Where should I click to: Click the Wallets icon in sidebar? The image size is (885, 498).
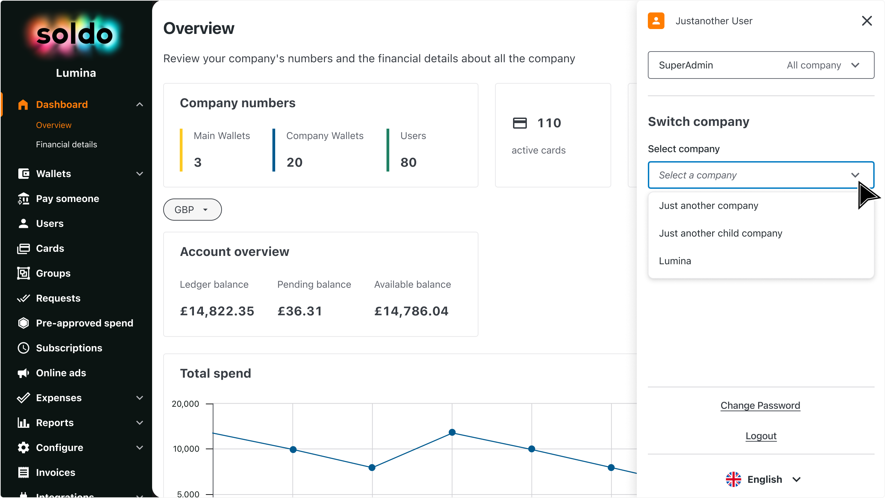[x=24, y=174]
